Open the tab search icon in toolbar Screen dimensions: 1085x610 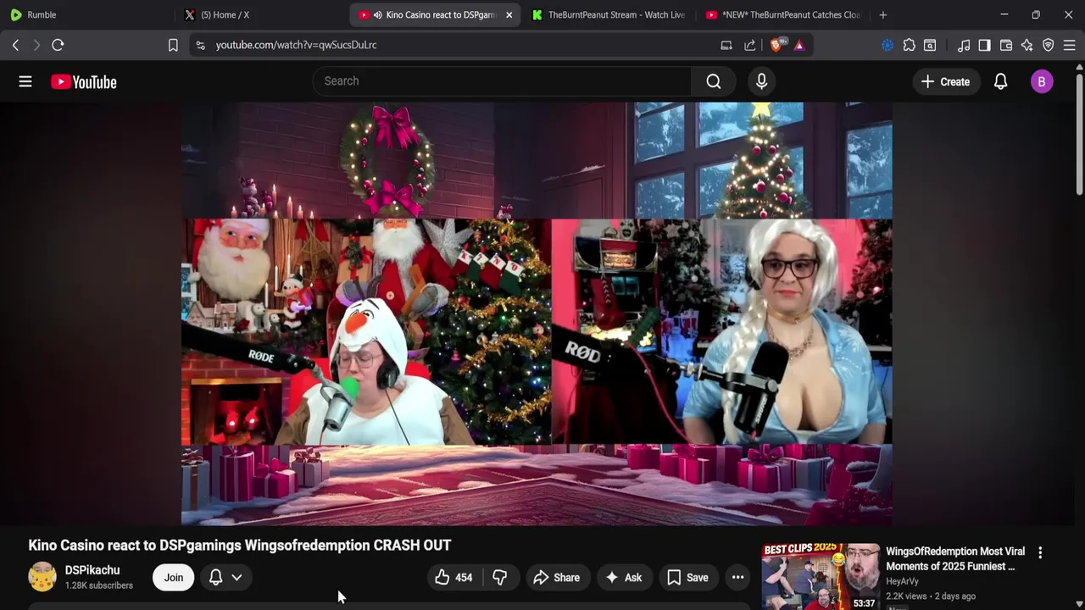click(x=930, y=45)
